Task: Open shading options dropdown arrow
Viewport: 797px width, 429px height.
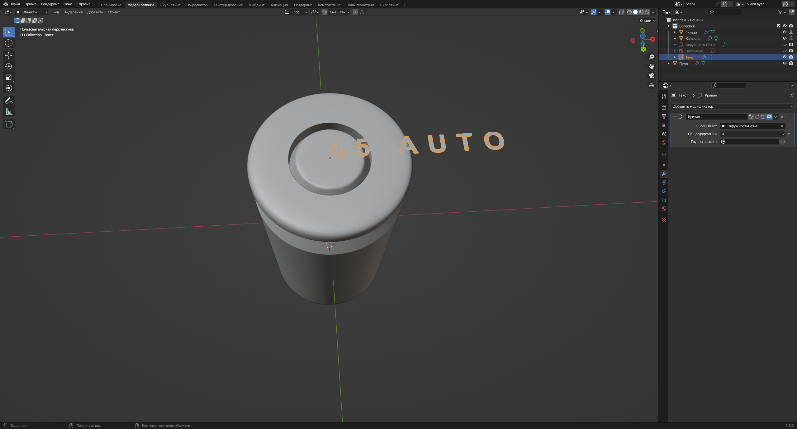Action: [653, 12]
